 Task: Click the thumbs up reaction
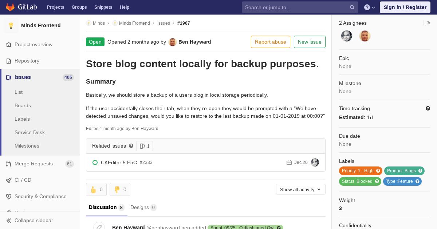(x=96, y=189)
